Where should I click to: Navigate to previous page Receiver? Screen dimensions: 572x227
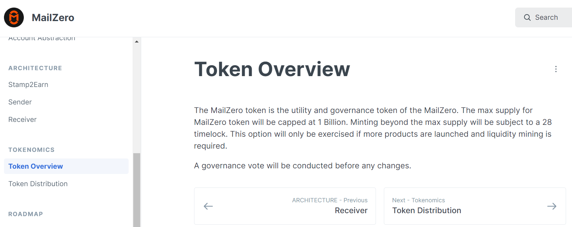tap(285, 206)
